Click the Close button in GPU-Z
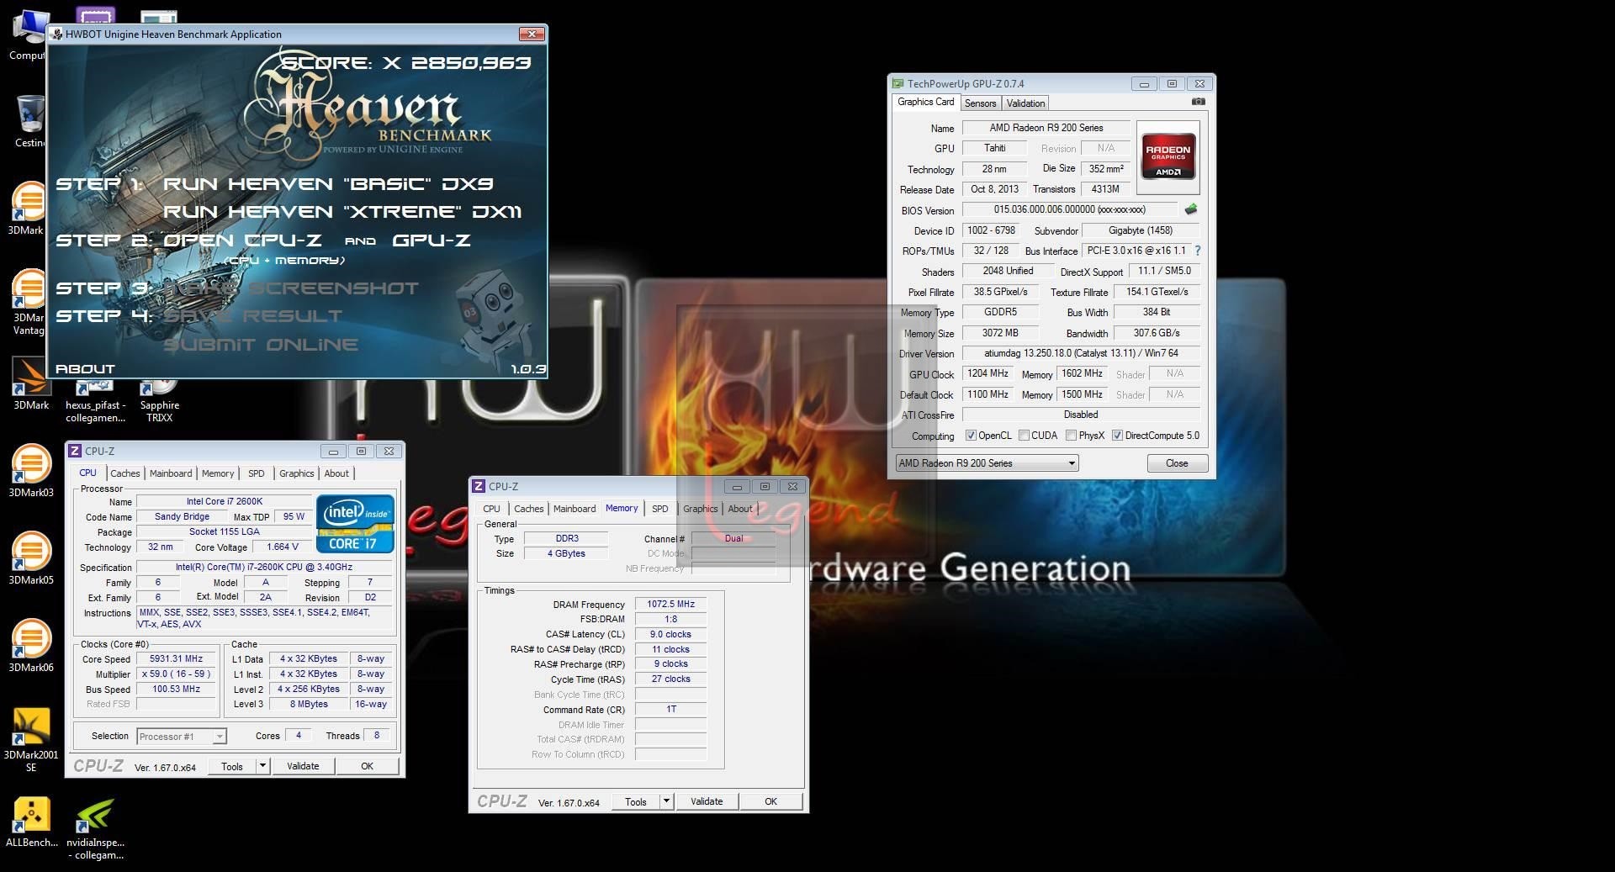1615x872 pixels. pyautogui.click(x=1177, y=463)
